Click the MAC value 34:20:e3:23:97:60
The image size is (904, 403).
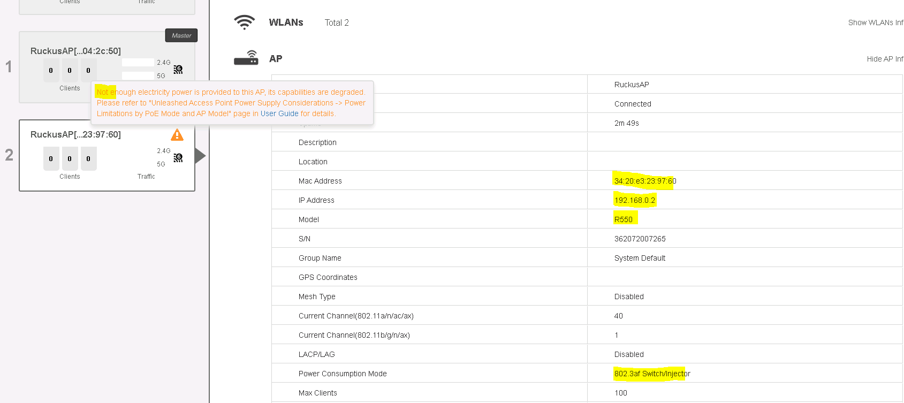[x=645, y=181]
